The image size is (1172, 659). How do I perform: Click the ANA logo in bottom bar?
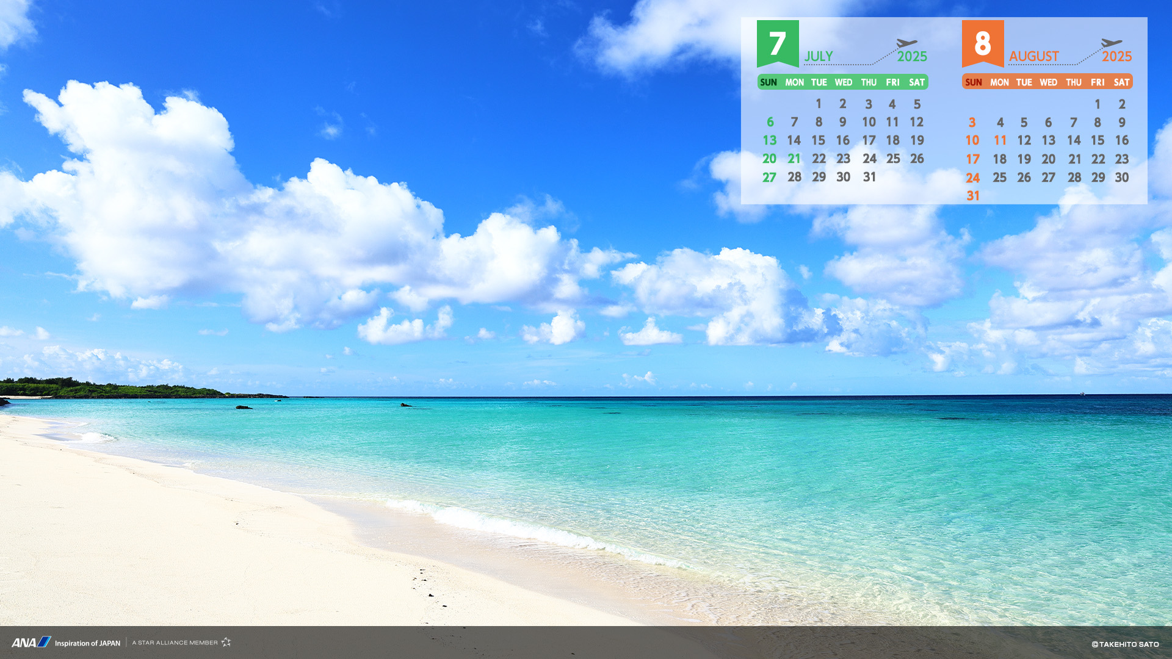[x=31, y=643]
